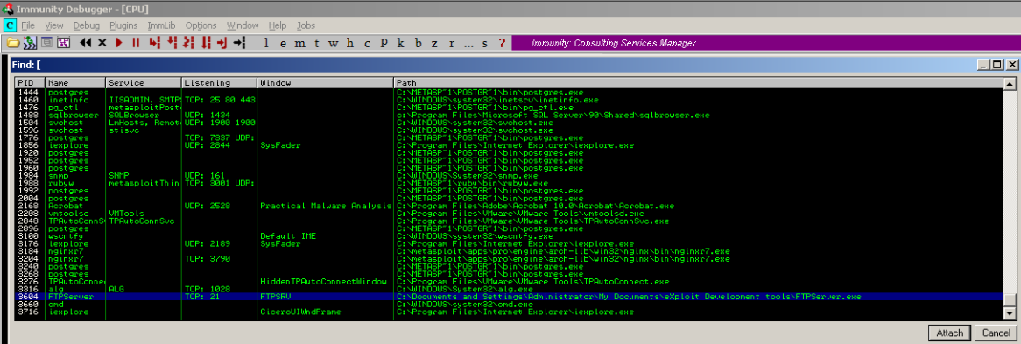Sort by the Path column header
This screenshot has width=1021, height=344.
(698, 83)
